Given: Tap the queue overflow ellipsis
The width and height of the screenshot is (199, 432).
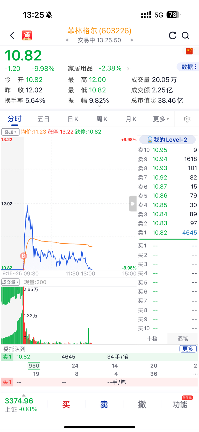Looking at the screenshot, I should (x=195, y=374).
